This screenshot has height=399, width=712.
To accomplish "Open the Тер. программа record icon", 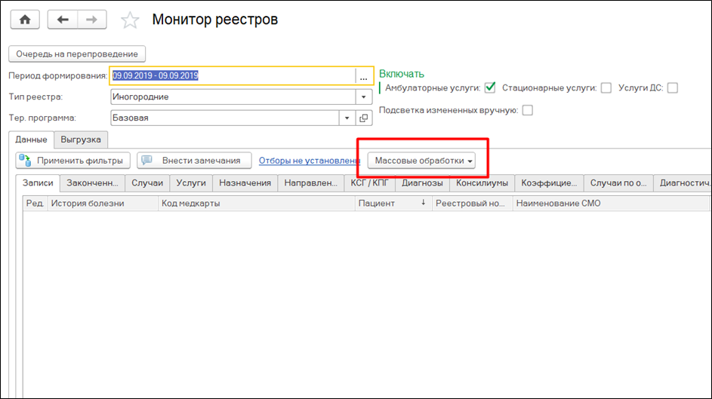I will [363, 118].
